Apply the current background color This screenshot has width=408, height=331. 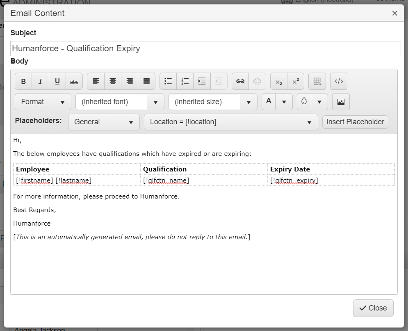[x=304, y=102]
